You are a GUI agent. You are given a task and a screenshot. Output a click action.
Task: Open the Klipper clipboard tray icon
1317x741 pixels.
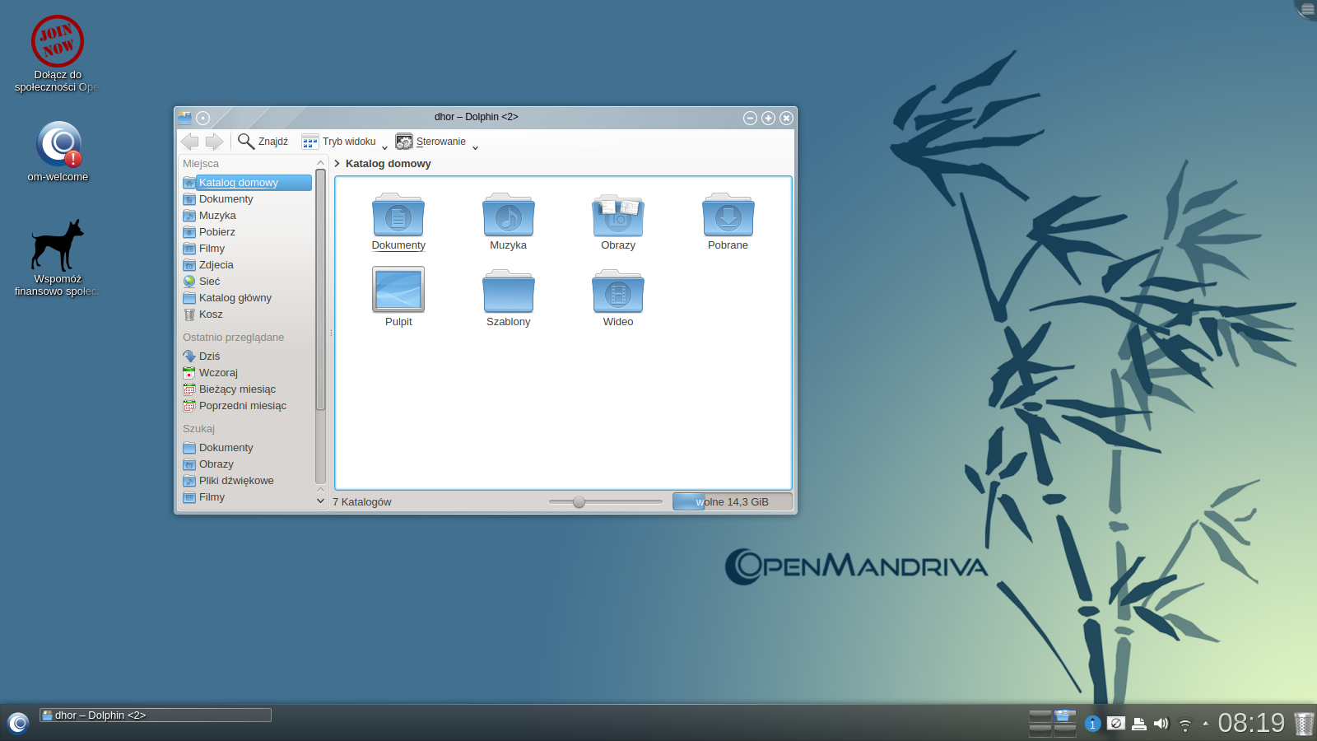coord(1116,724)
